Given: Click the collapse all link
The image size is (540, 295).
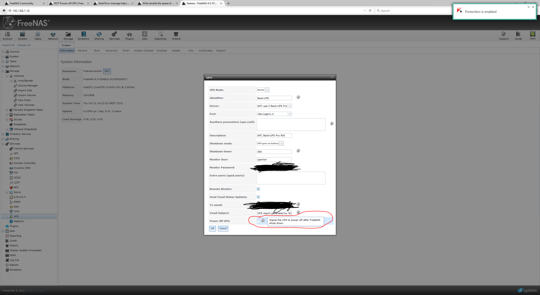Looking at the screenshot, I should (x=24, y=45).
